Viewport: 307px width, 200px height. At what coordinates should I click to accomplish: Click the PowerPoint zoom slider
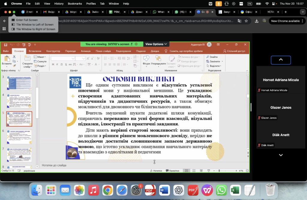point(219,171)
